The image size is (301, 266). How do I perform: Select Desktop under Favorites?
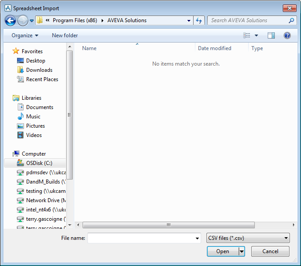click(36, 61)
